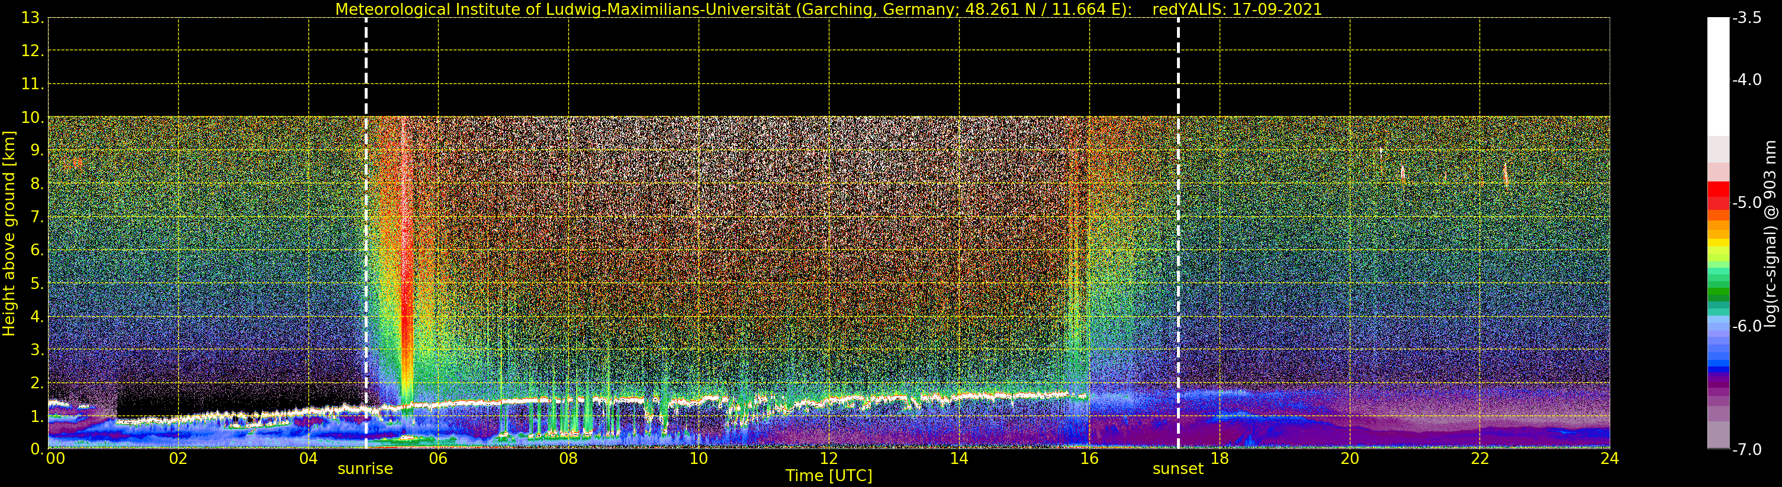The image size is (1782, 487).
Task: Click the -6.0 colorbar tick label
Action: [1746, 326]
